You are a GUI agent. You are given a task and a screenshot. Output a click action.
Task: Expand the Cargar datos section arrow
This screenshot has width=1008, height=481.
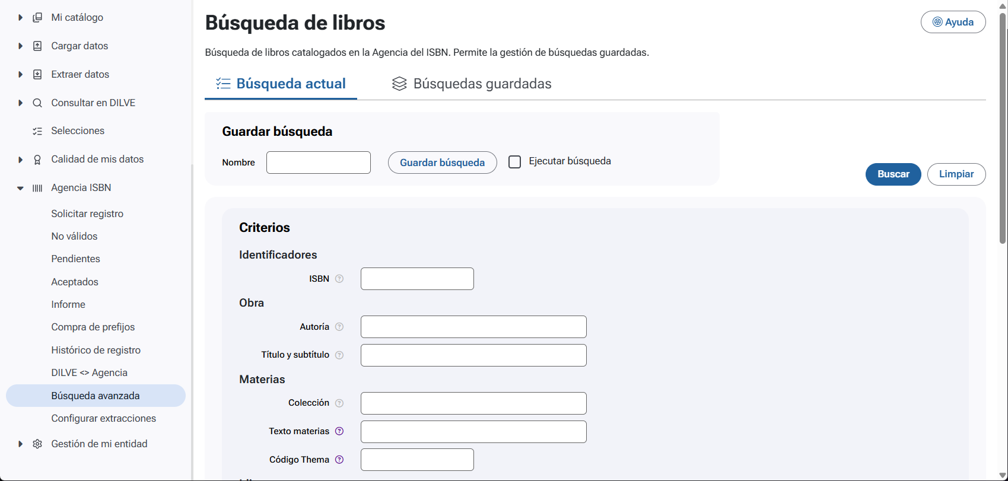point(20,46)
